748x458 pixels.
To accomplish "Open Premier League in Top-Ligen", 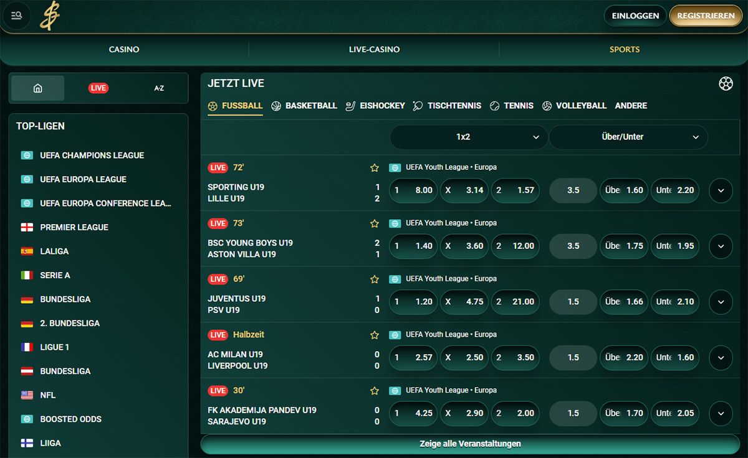I will (74, 227).
